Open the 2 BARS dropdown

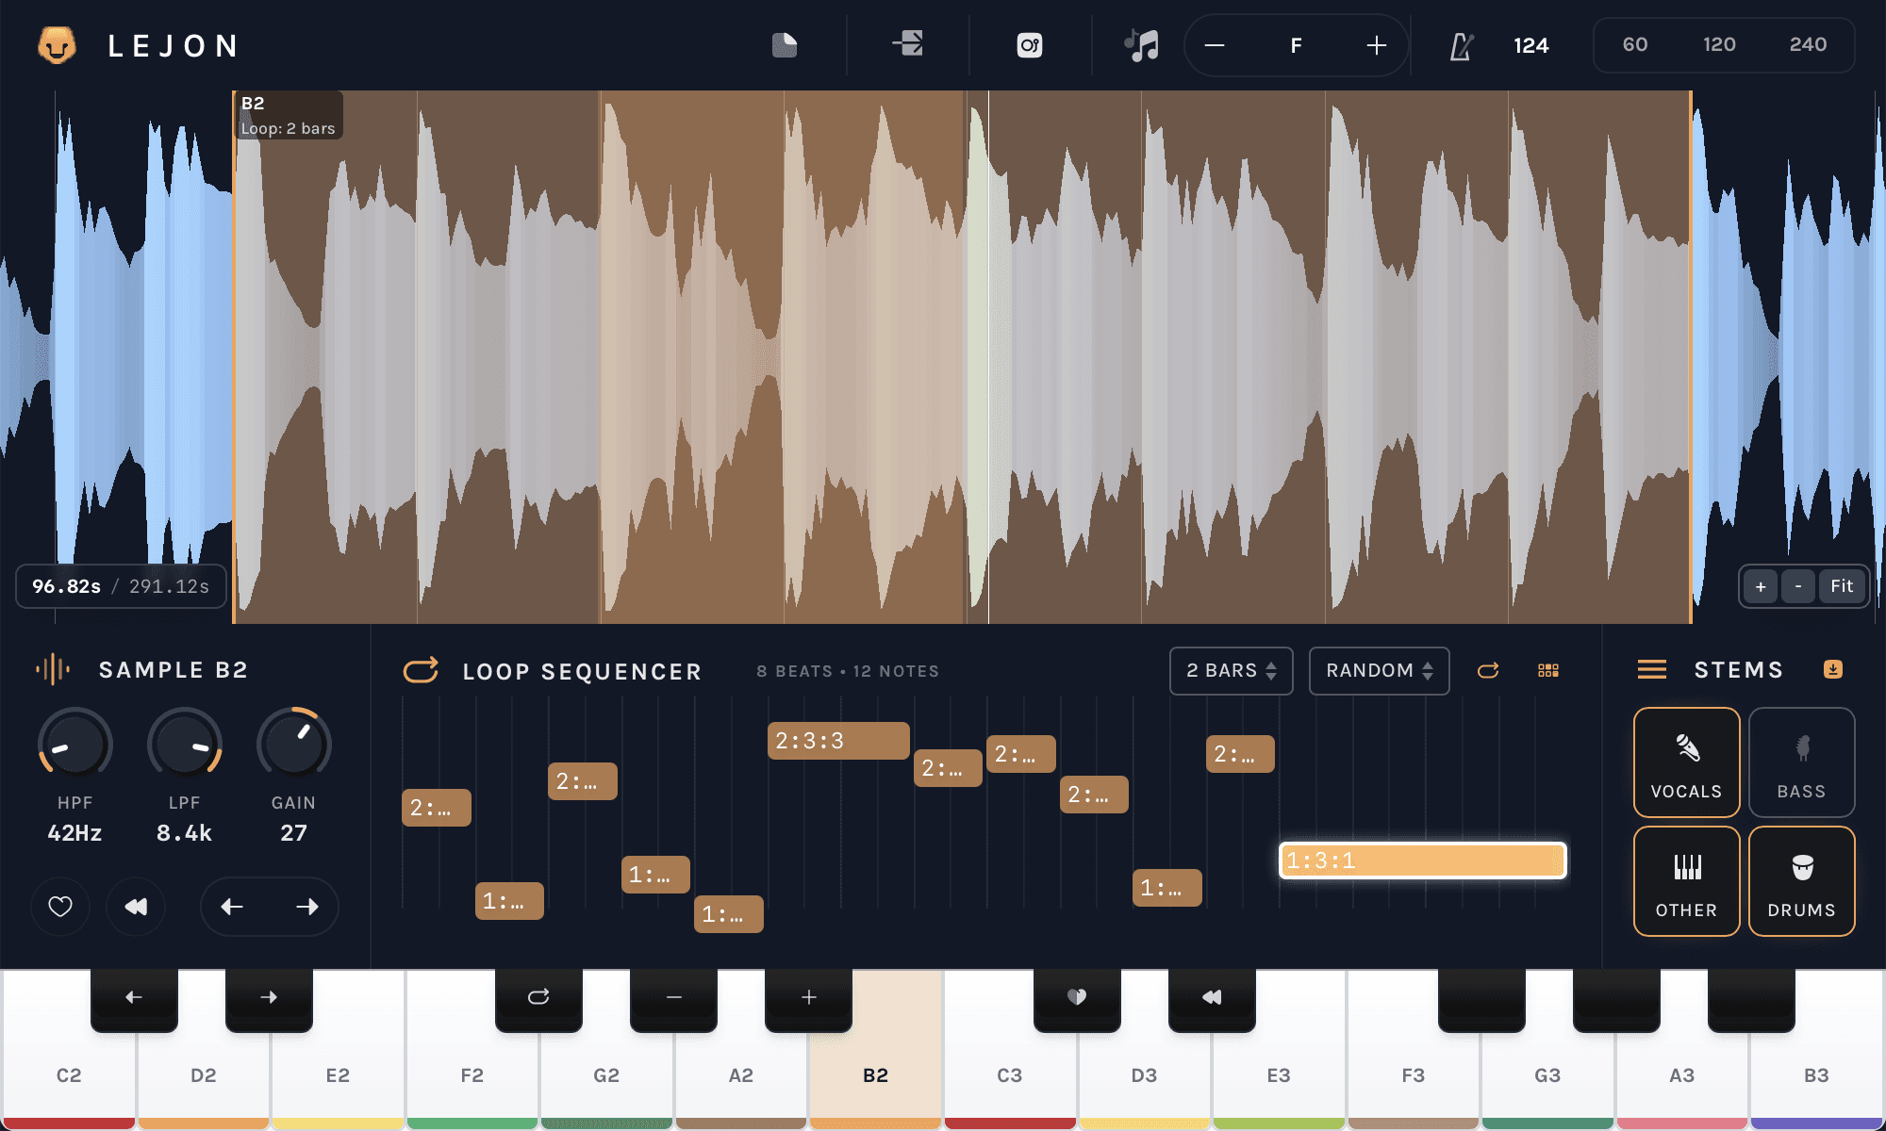click(x=1231, y=671)
